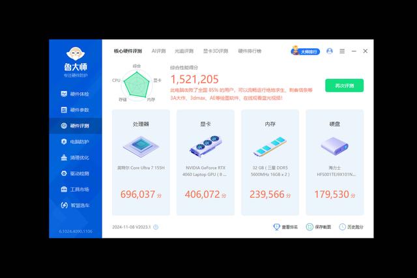Viewport: 417px width, 278px height.
Task: Click the info icon beside 2024-11-08 V2023.1
Action: tap(156, 227)
